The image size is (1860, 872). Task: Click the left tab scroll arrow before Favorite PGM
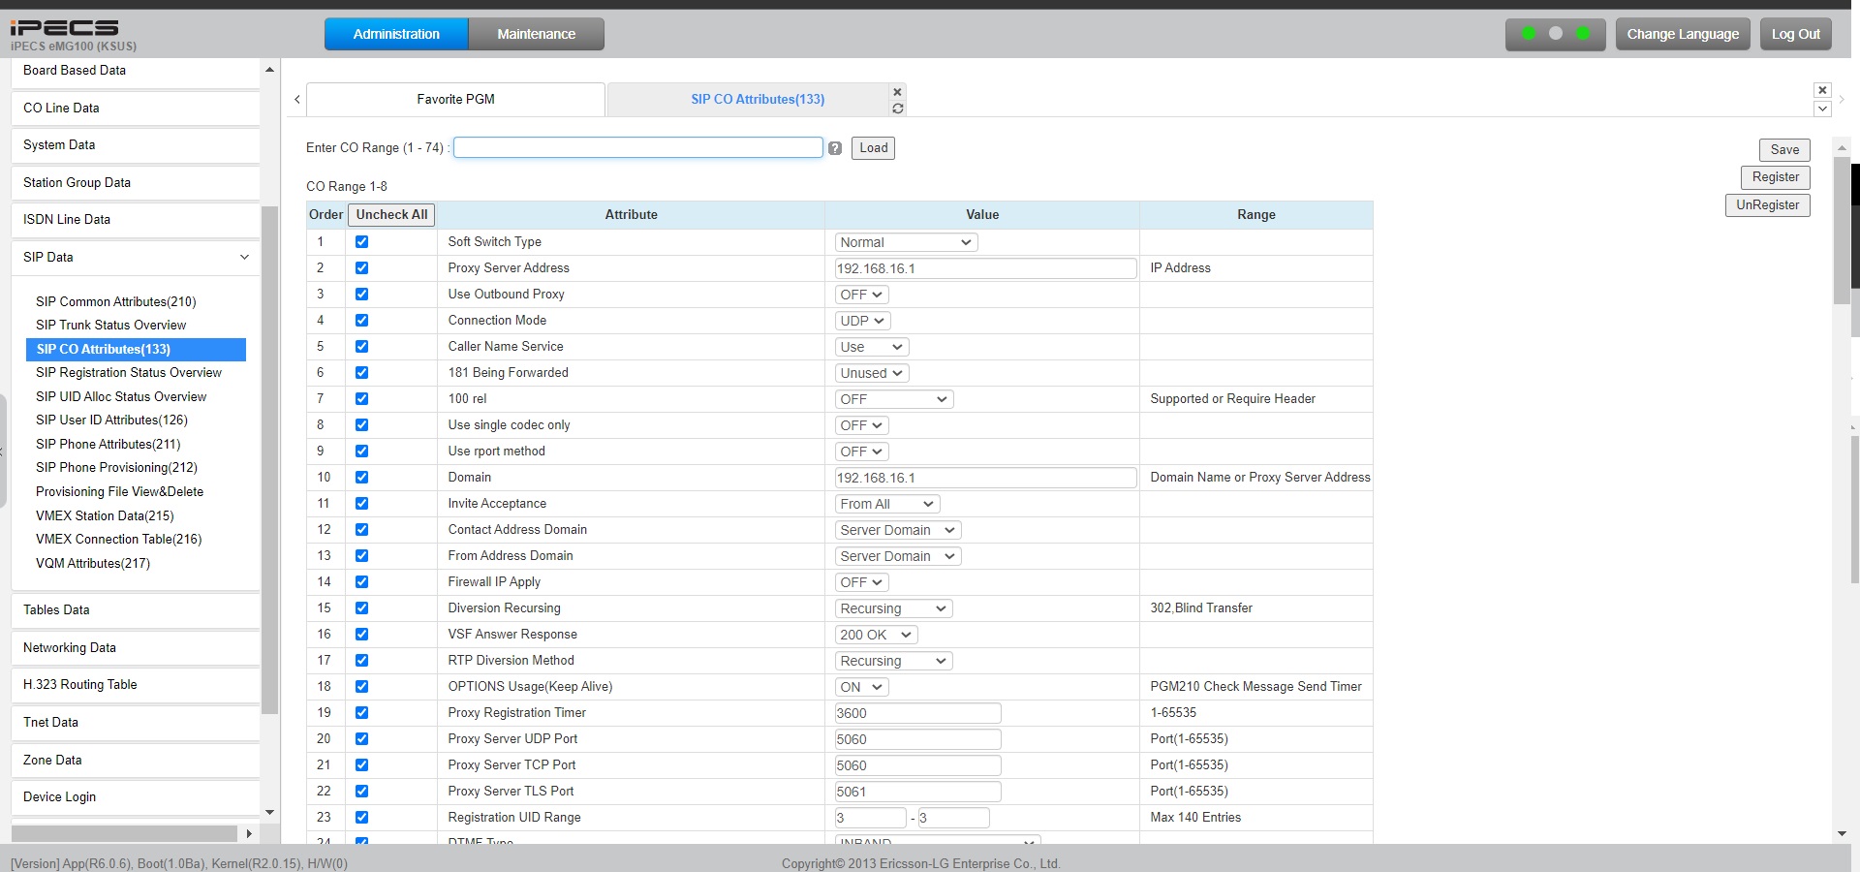point(297,100)
